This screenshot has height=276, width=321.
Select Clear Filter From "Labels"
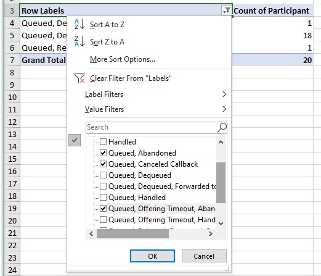tap(131, 78)
